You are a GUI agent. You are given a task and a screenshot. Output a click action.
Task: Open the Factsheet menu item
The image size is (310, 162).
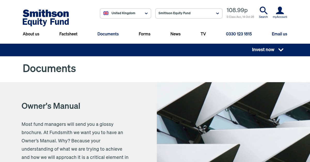pos(68,34)
